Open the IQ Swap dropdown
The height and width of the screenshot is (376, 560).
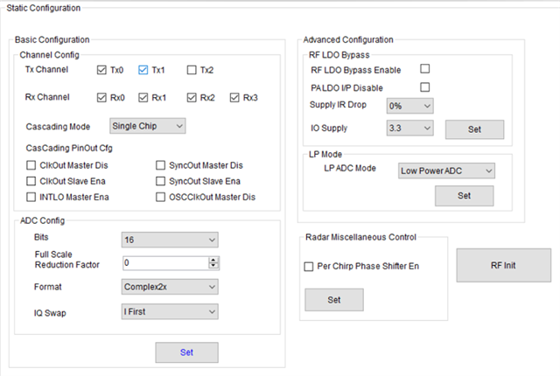pyautogui.click(x=169, y=310)
